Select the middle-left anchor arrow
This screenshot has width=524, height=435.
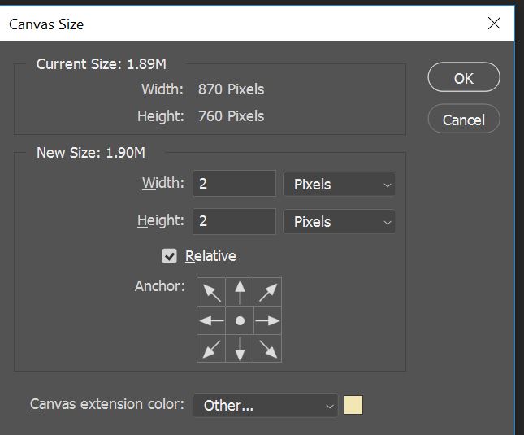211,320
